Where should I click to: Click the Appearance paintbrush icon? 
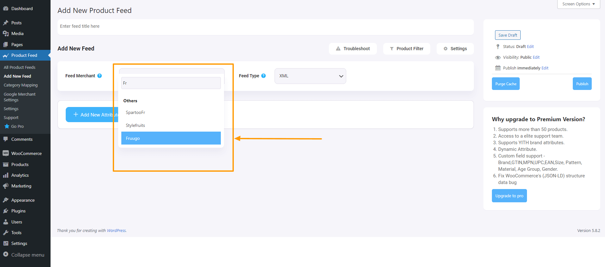coord(6,200)
